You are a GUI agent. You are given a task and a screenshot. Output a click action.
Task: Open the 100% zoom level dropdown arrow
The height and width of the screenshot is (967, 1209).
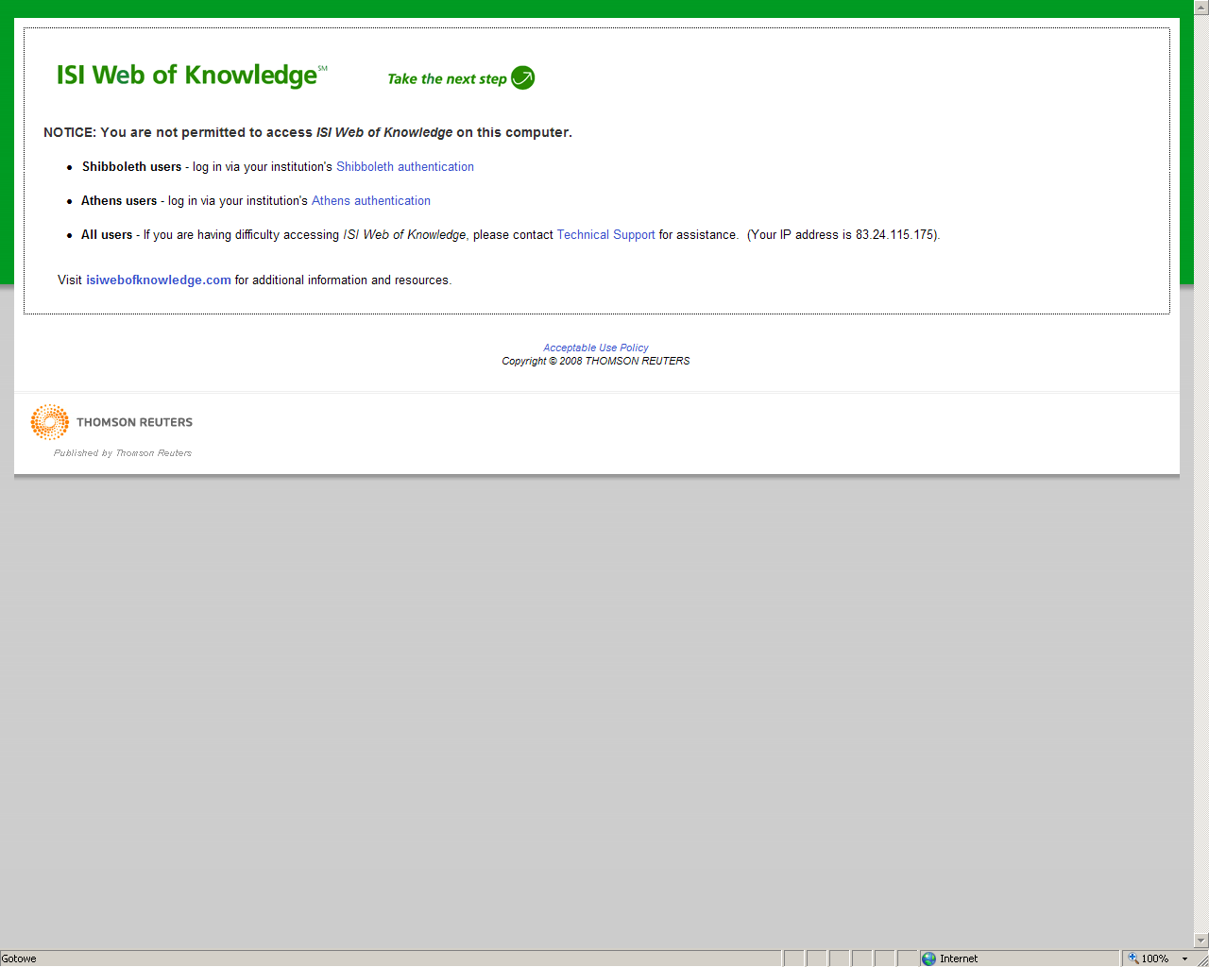(1184, 959)
